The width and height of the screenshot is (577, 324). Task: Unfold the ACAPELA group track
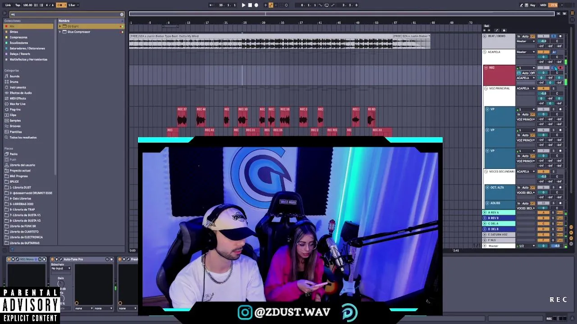click(x=485, y=52)
